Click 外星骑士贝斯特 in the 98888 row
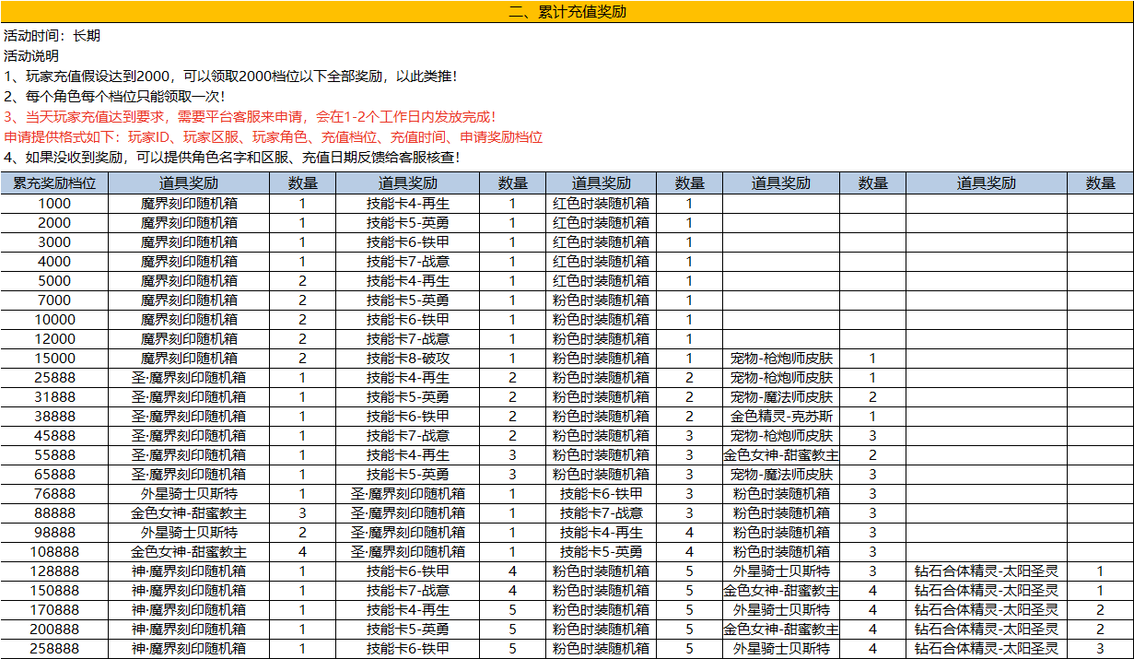Viewport: 1134px width, 659px height. pos(189,532)
